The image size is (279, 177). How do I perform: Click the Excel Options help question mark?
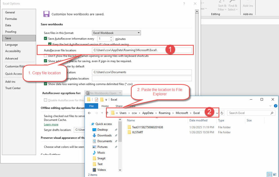pos(184,4)
